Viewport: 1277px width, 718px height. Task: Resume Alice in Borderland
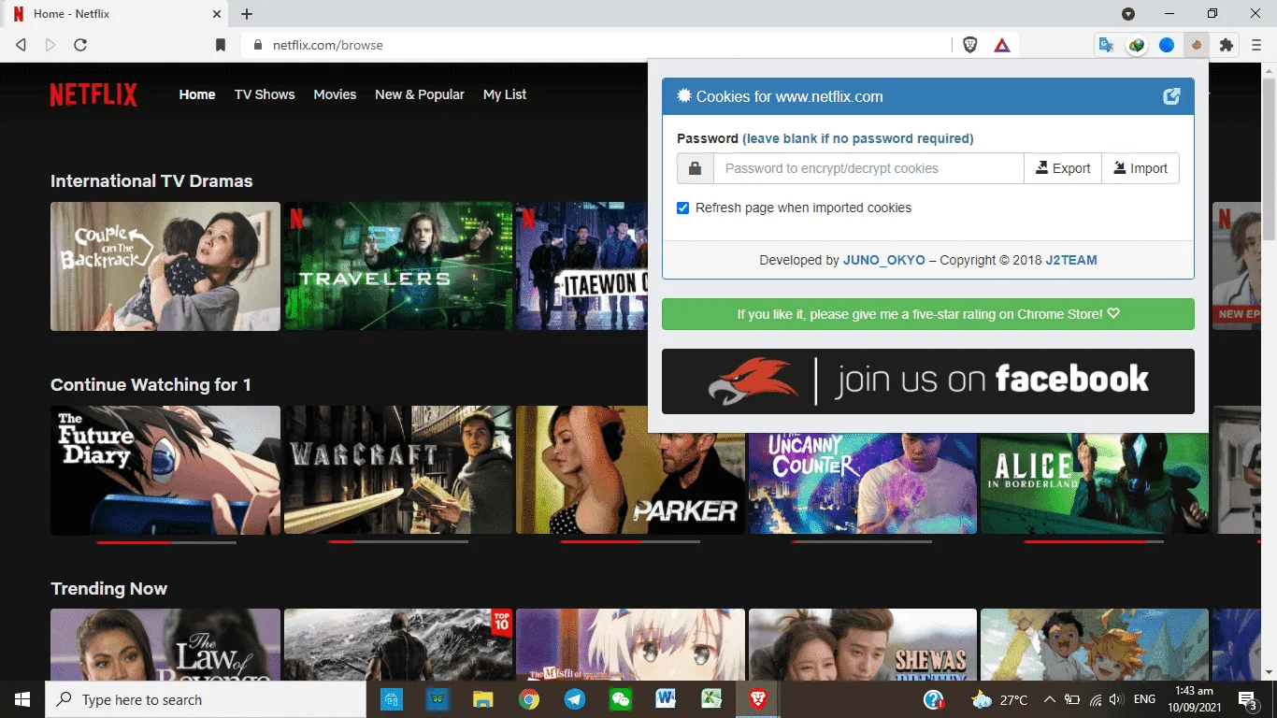tap(1095, 483)
